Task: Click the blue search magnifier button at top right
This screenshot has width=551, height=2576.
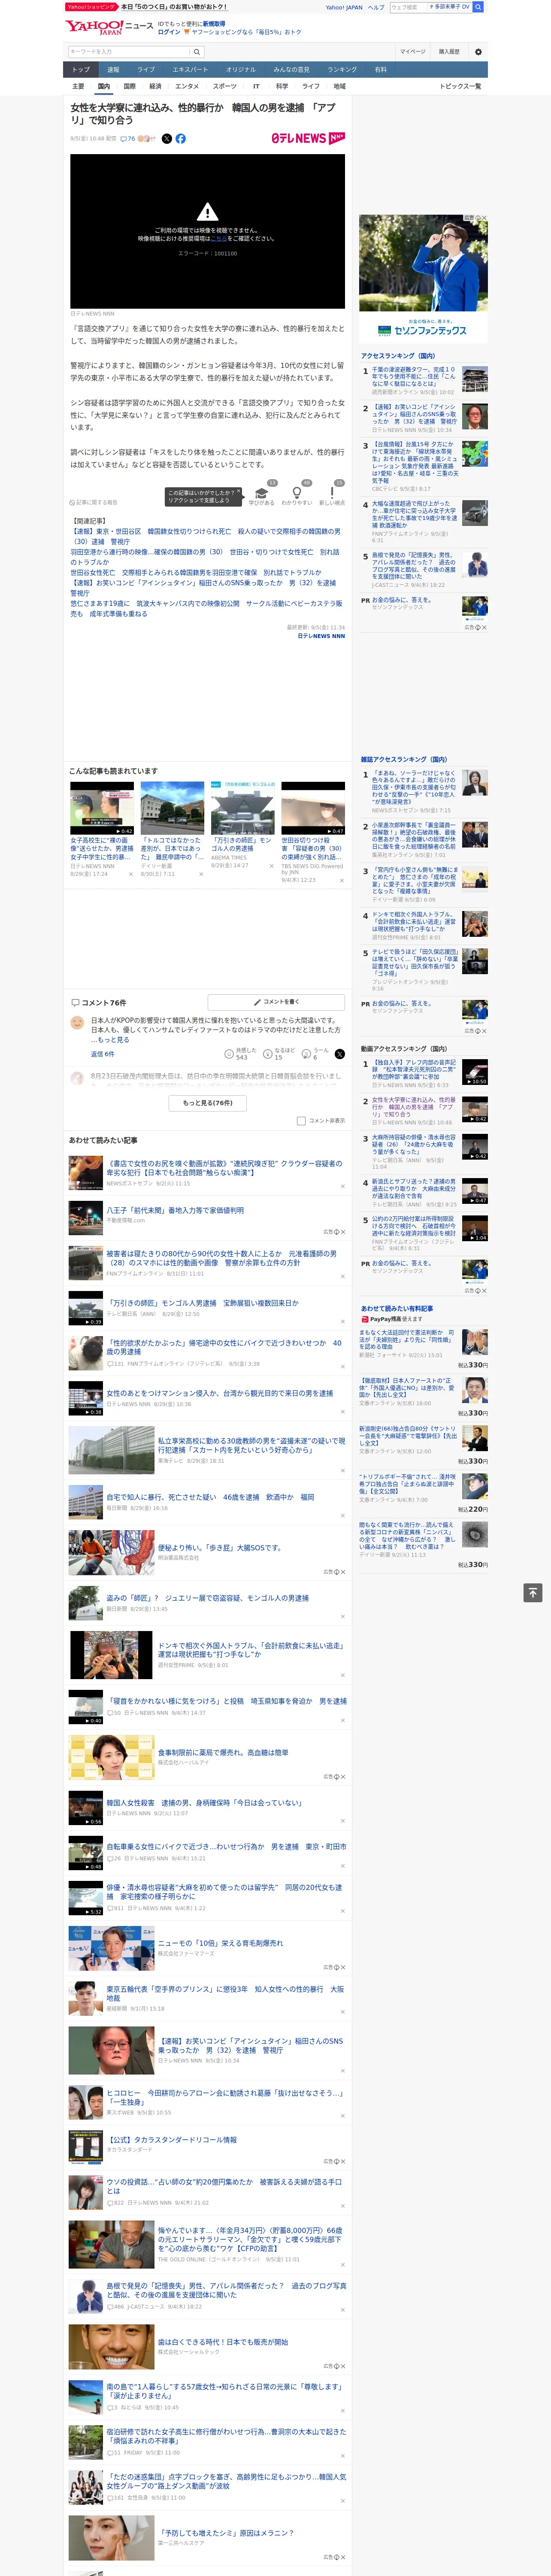Action: tap(479, 7)
